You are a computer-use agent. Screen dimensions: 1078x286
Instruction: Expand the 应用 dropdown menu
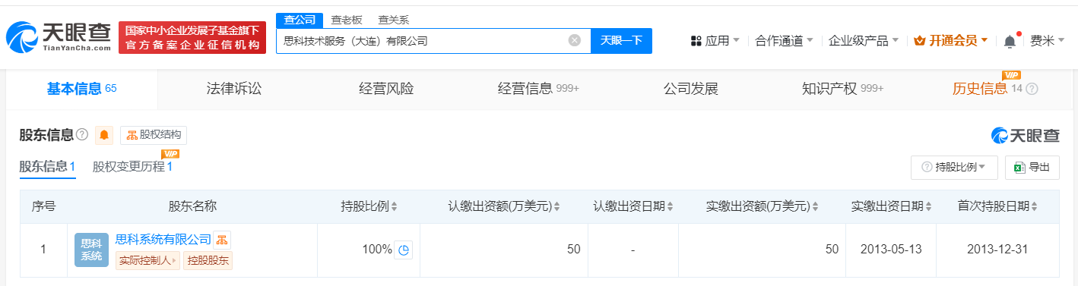[x=715, y=41]
